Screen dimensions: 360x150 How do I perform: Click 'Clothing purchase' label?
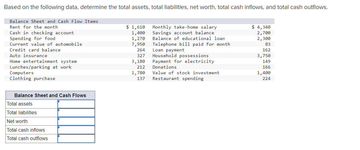32,78
